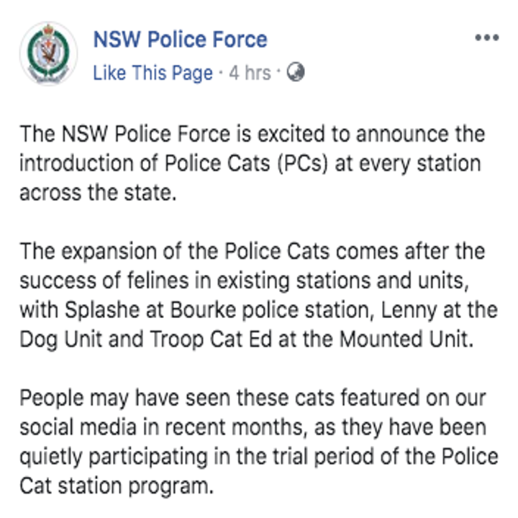This screenshot has height=518, width=518.
Task: Click the Like This Page link
Action: [153, 73]
